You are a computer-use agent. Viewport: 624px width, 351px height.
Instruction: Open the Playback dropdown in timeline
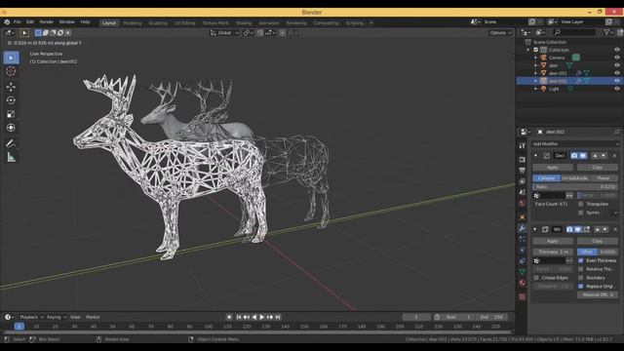31,317
